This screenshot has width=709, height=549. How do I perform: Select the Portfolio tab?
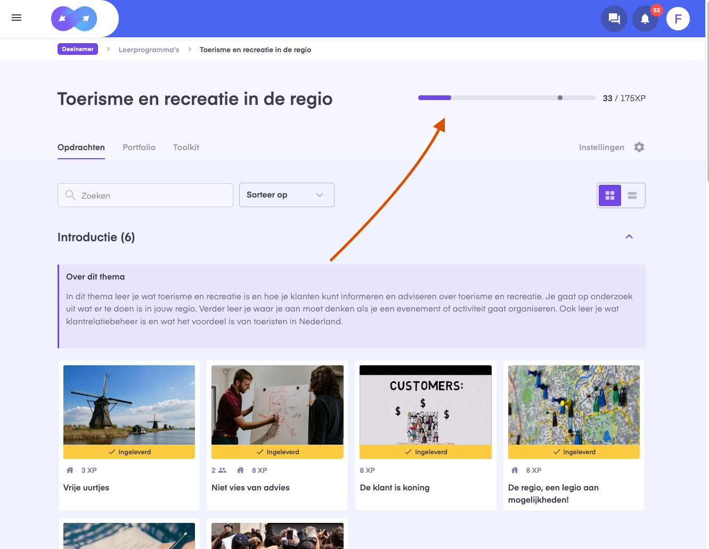pyautogui.click(x=139, y=148)
